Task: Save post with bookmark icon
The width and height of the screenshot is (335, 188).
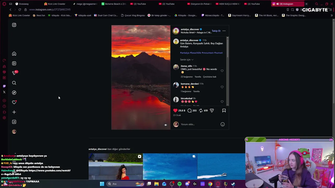Action: (x=224, y=111)
